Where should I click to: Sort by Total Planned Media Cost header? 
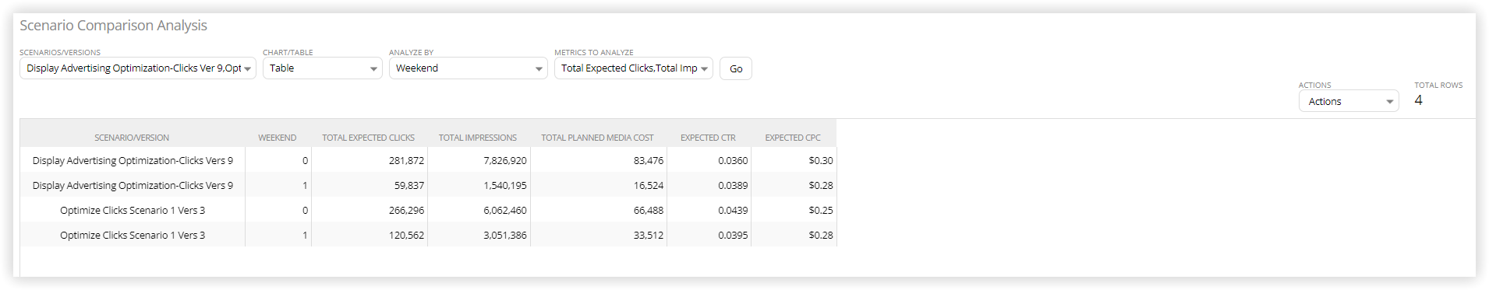pos(598,138)
